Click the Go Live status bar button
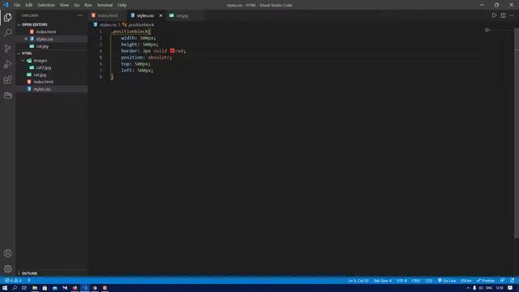Image resolution: width=519 pixels, height=292 pixels. coord(447,281)
